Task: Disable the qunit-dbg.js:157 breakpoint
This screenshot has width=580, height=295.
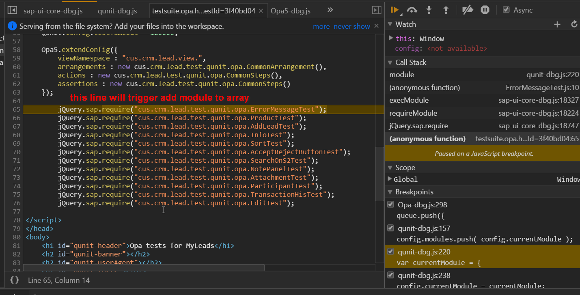Action: pyautogui.click(x=390, y=228)
